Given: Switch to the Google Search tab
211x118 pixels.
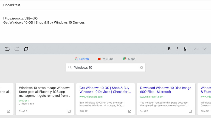Looking at the screenshot, I should point(82,59).
